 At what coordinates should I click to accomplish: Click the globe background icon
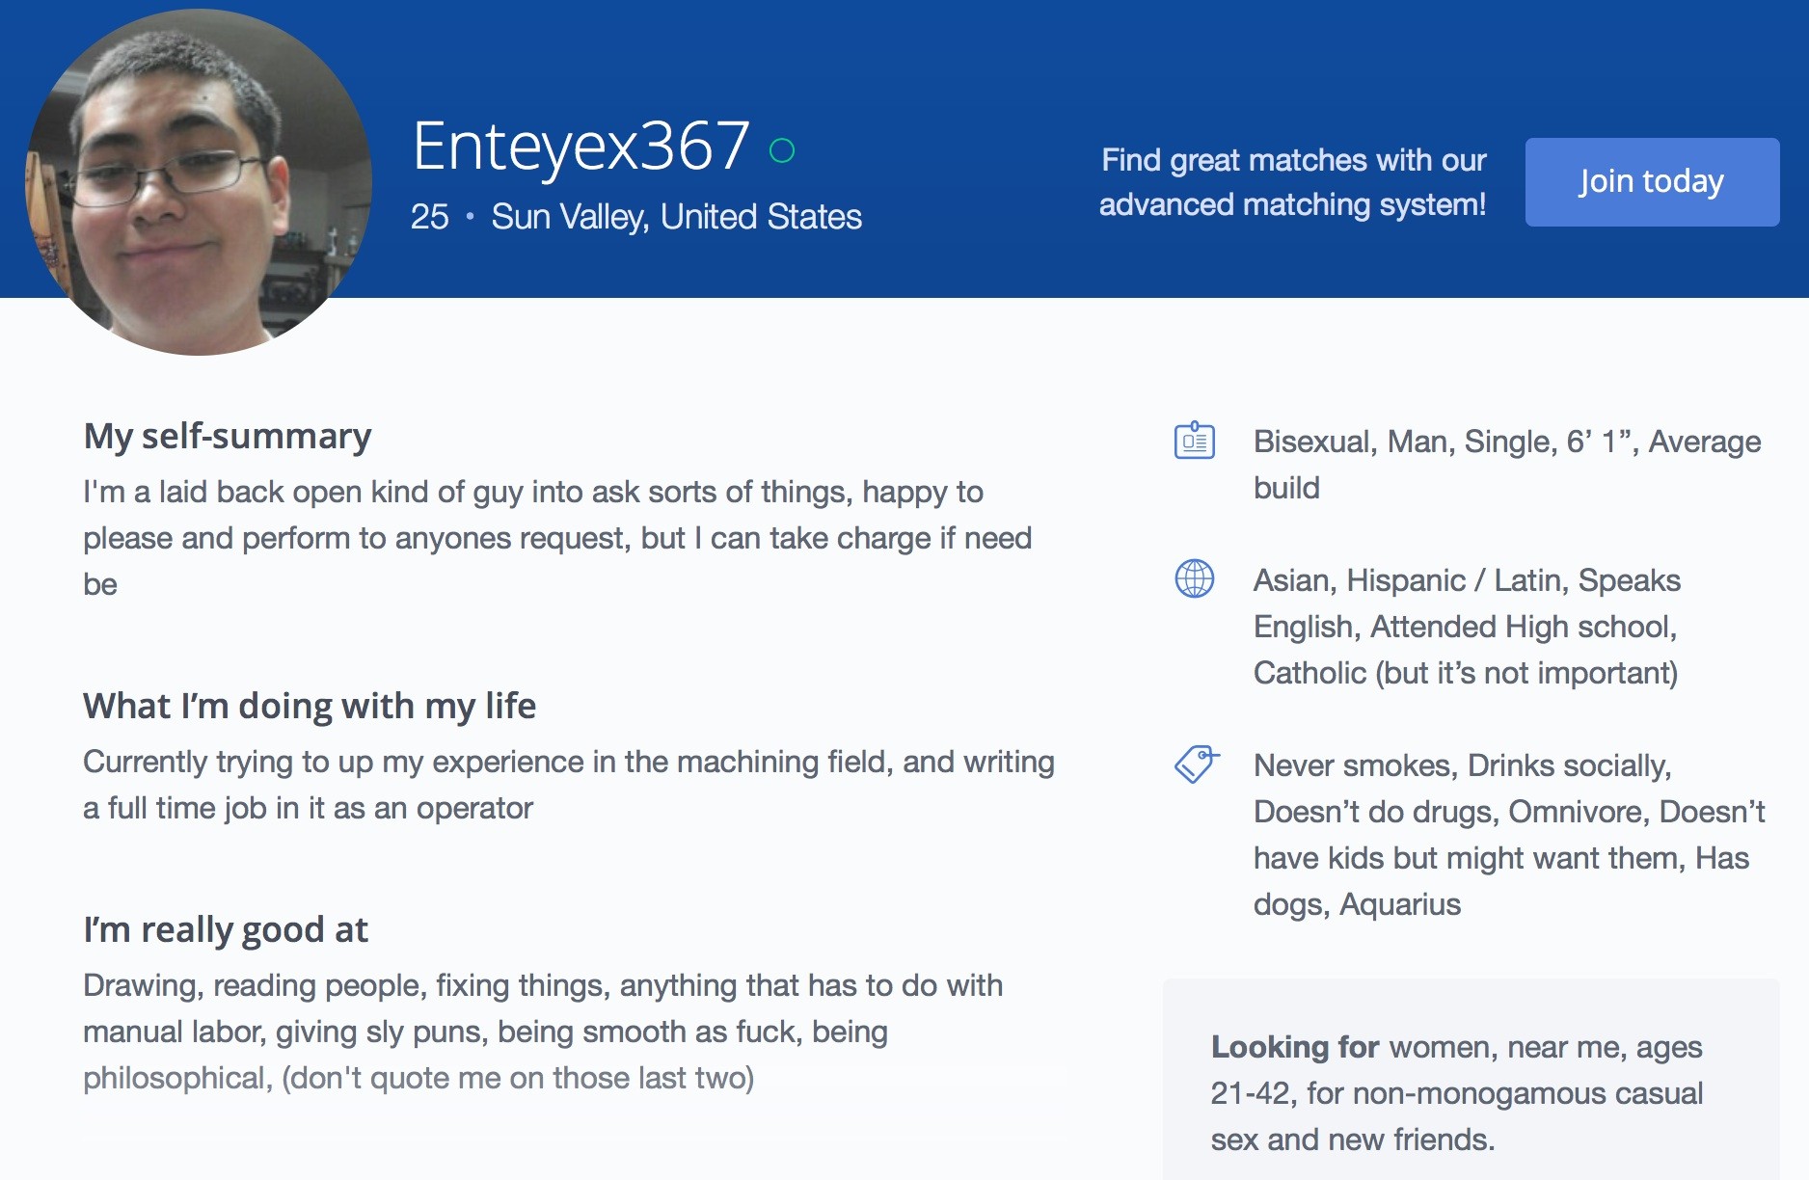point(1194,579)
